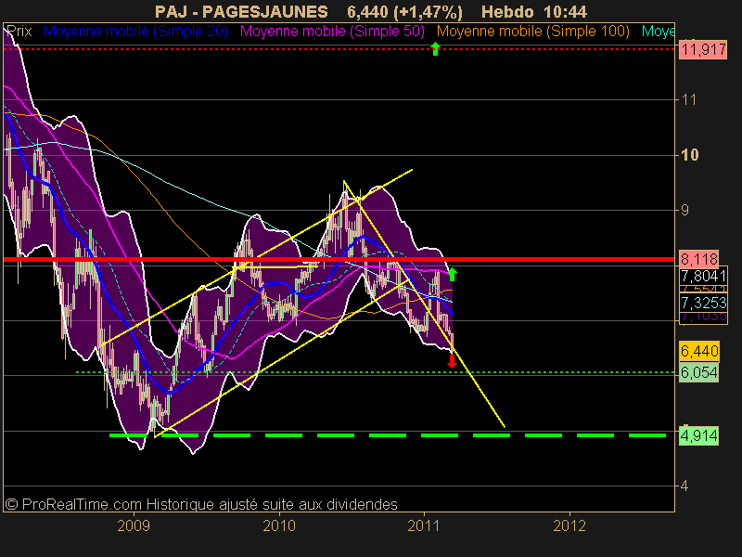Click the Hebdo timeframe label
This screenshot has width=742, height=557.
point(507,12)
